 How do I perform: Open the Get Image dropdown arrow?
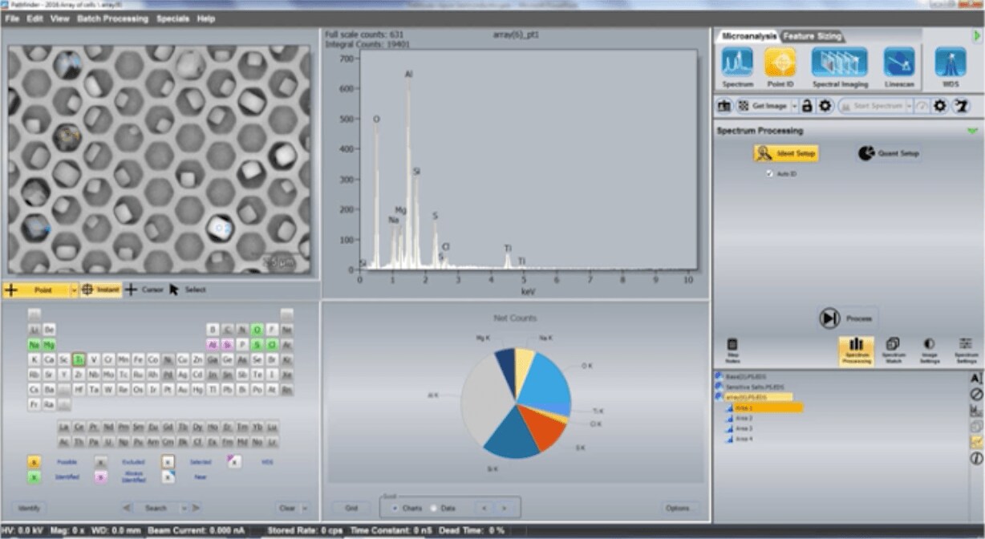click(x=794, y=106)
